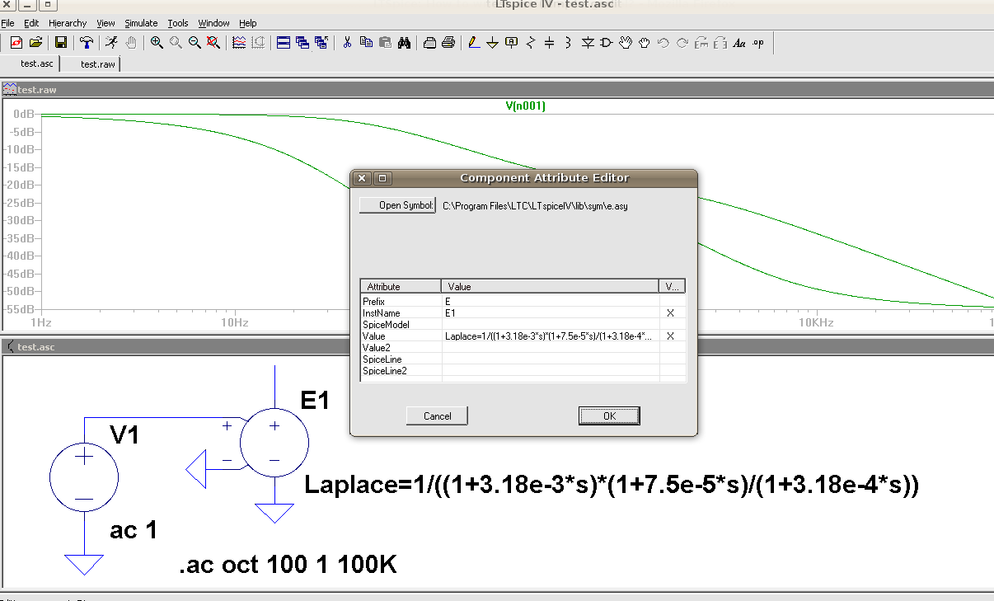994x601 pixels.
Task: Select the Place Diode tool
Action: [588, 43]
